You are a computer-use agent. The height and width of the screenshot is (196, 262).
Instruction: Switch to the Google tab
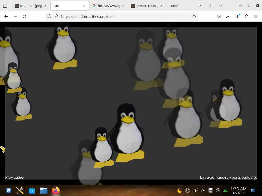point(108,6)
